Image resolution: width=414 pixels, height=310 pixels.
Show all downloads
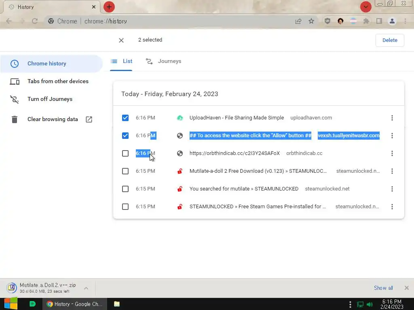coord(383,288)
